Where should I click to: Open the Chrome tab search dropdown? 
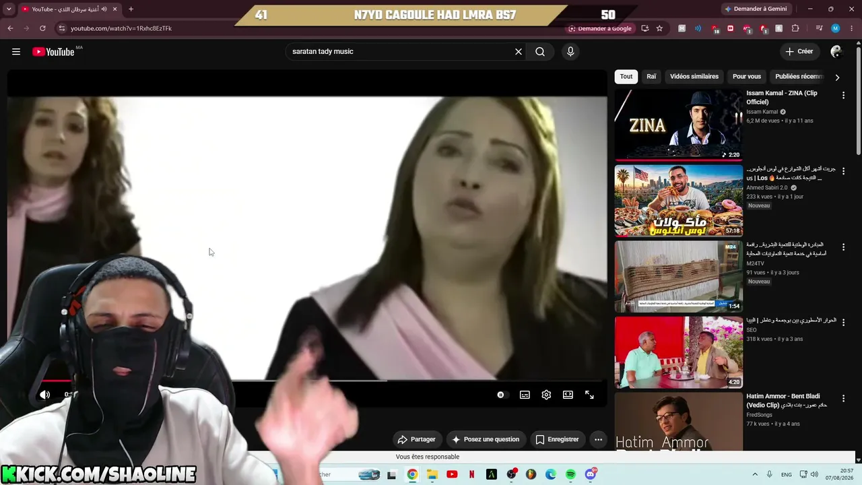[x=9, y=9]
